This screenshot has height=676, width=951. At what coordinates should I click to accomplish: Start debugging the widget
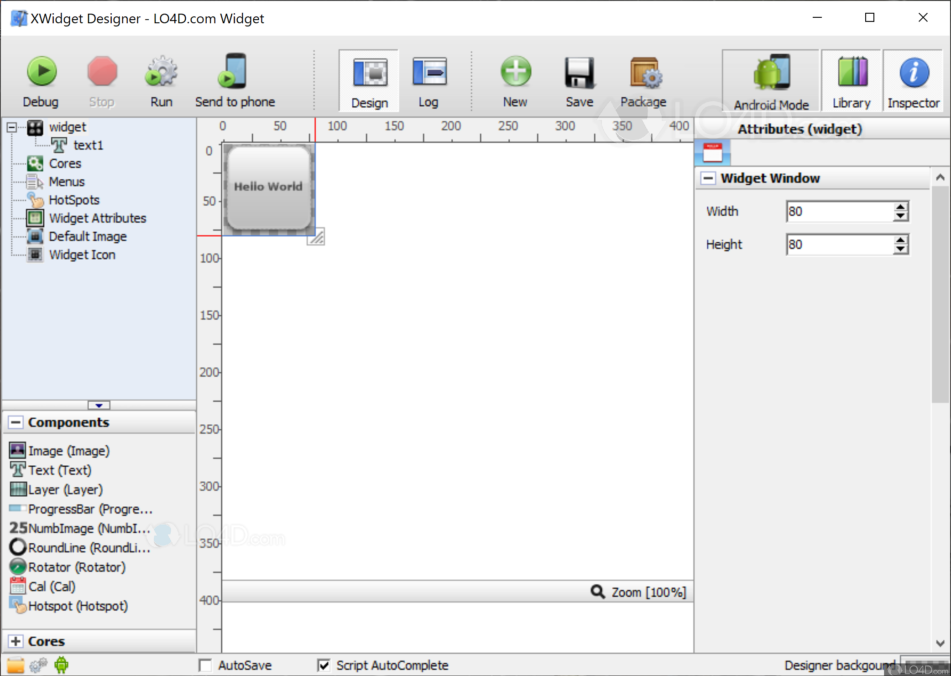[41, 80]
